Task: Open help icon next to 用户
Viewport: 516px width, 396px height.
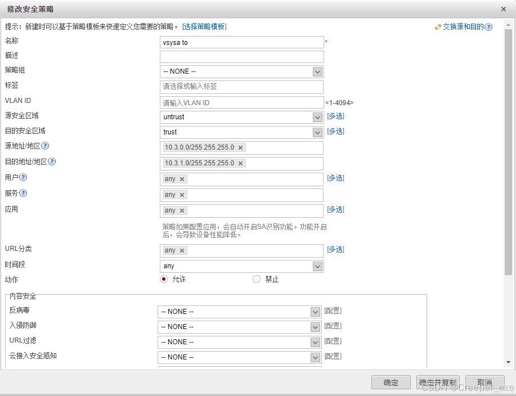Action: [23, 177]
